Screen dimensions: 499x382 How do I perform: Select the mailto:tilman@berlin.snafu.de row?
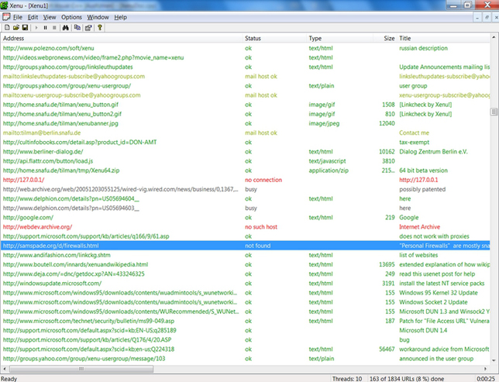pos(245,132)
